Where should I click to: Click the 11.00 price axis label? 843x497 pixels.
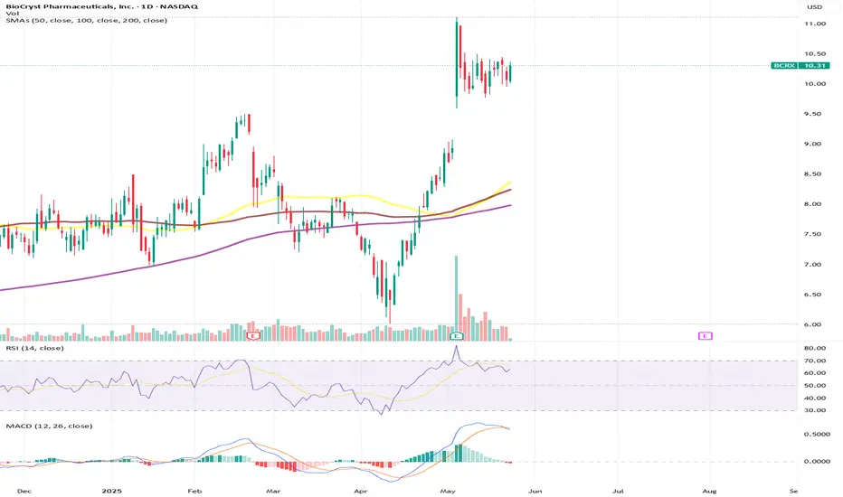pos(815,23)
